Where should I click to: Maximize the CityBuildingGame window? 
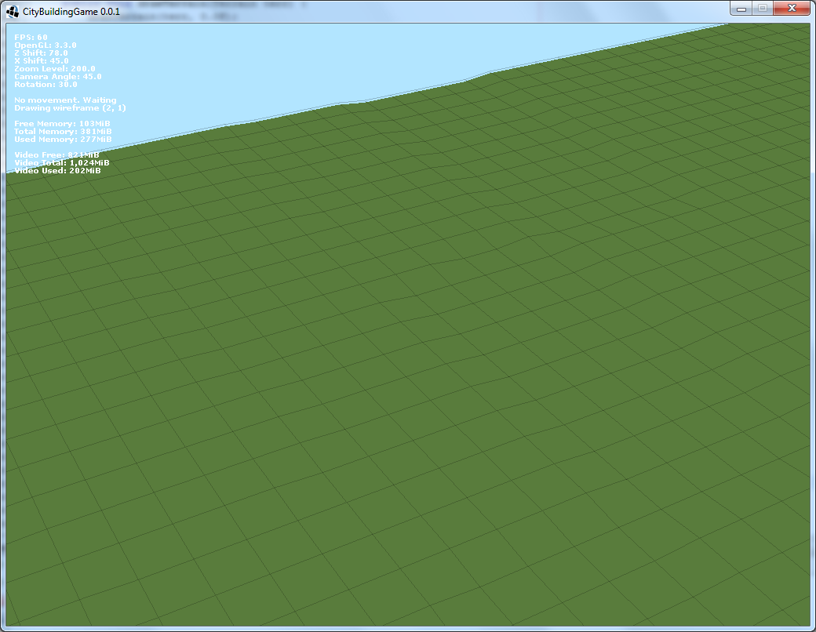(761, 8)
